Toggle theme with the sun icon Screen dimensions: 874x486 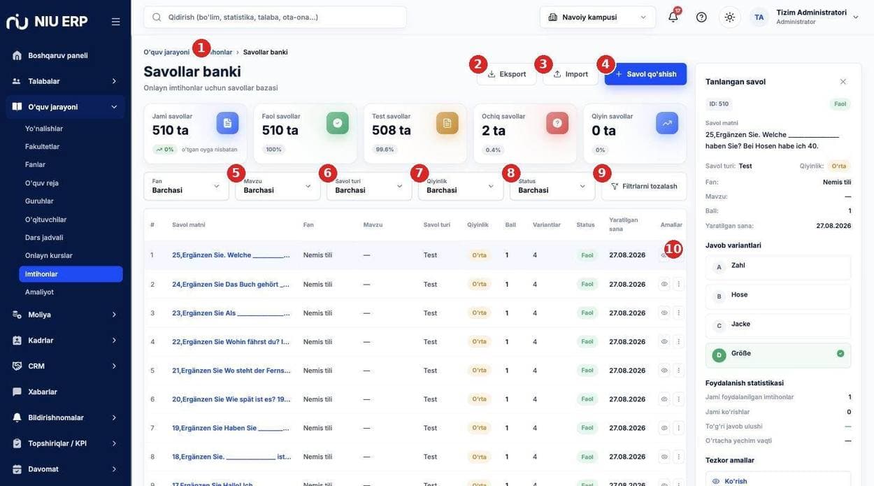tap(729, 17)
